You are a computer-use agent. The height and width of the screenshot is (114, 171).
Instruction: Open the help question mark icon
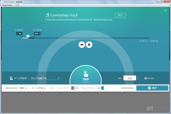tap(165, 10)
